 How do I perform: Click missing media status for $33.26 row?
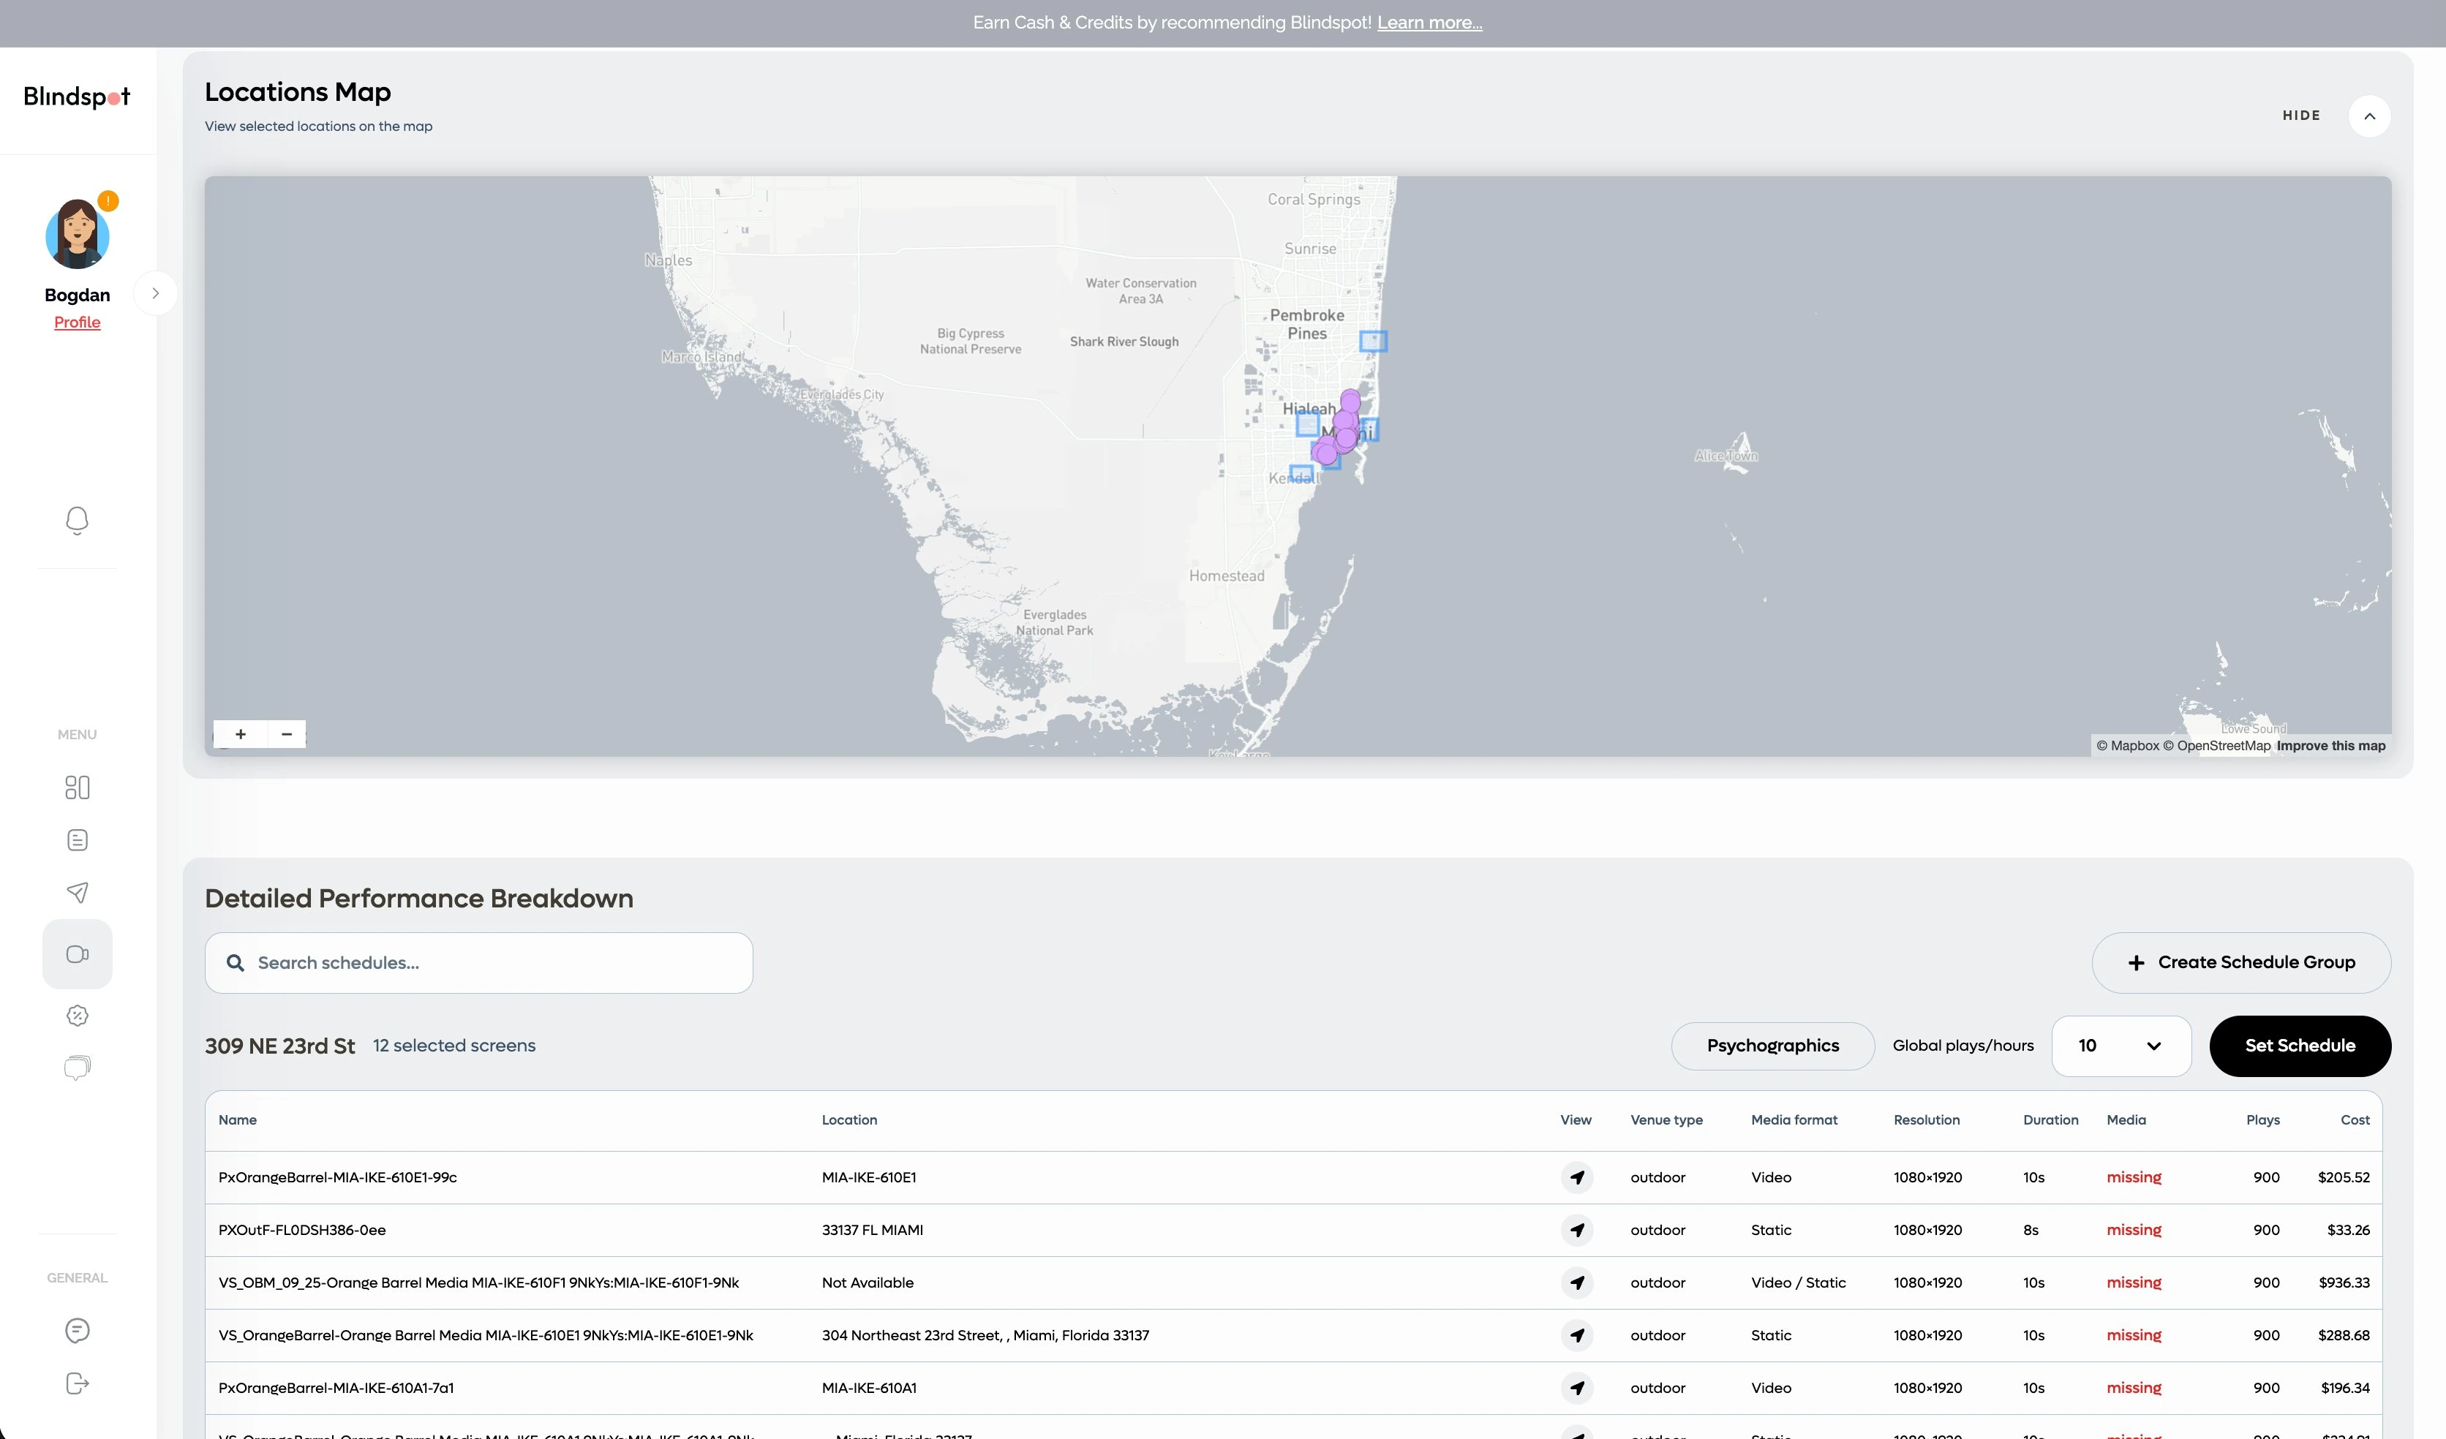click(x=2134, y=1231)
